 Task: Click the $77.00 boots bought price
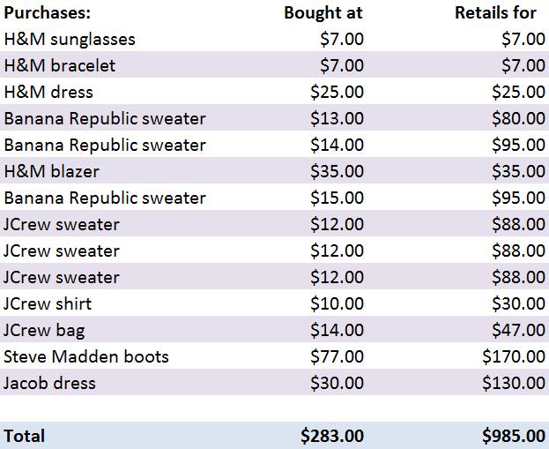tap(337, 356)
